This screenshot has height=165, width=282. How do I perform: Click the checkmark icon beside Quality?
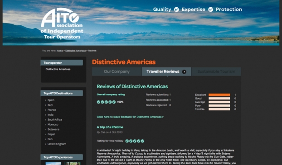(176, 9)
